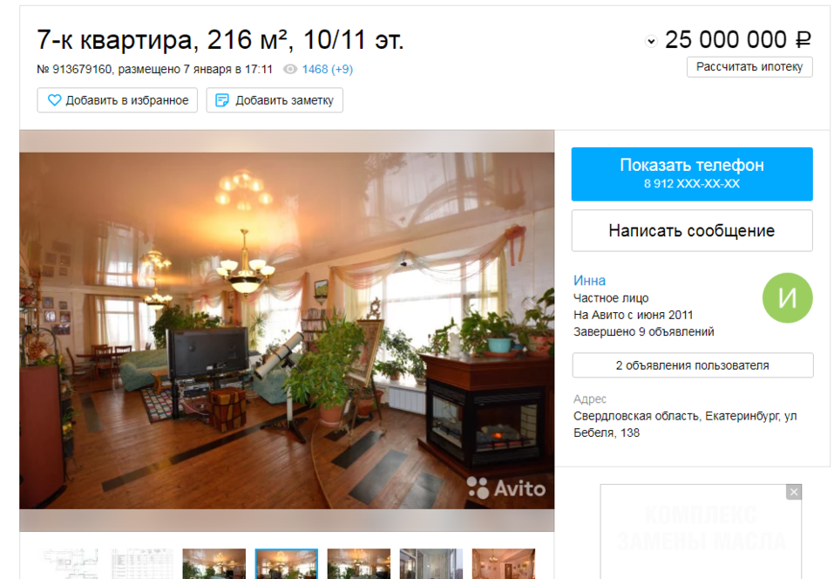The image size is (834, 579).
Task: Click the eye views counter icon
Action: coord(290,69)
